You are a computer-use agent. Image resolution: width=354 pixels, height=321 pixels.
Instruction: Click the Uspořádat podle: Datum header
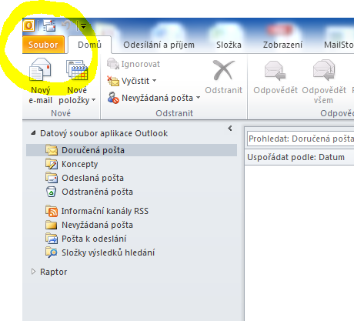(x=296, y=157)
